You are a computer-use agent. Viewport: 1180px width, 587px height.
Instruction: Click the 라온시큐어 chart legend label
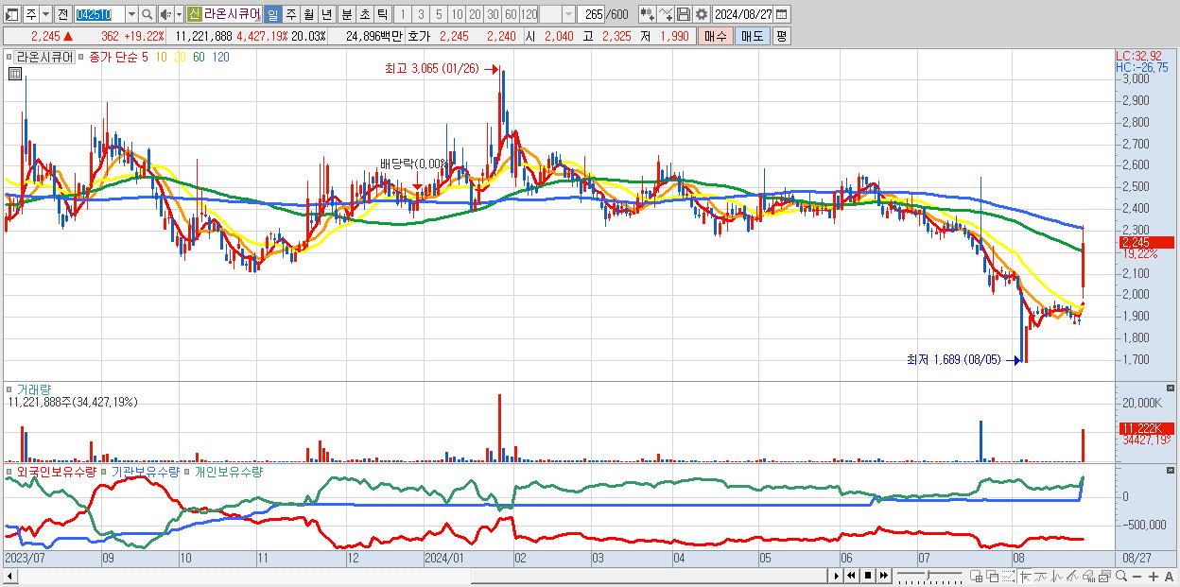pos(44,57)
